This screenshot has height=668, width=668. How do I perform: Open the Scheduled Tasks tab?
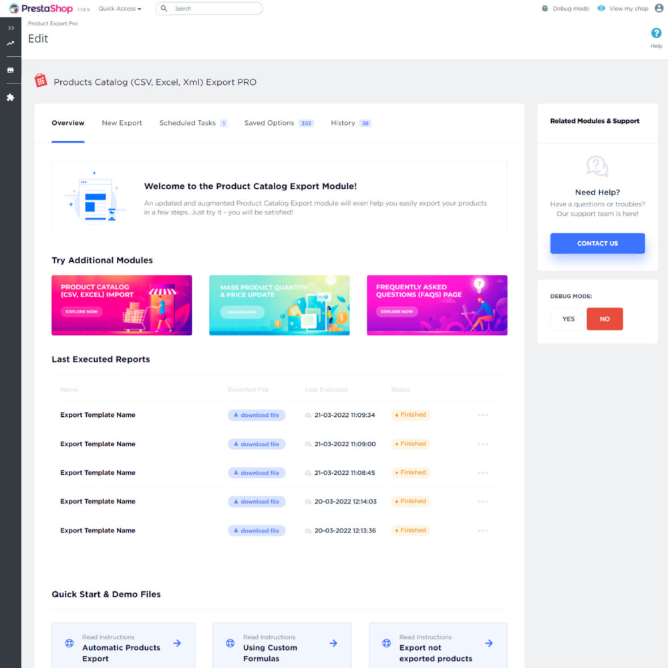pyautogui.click(x=188, y=123)
